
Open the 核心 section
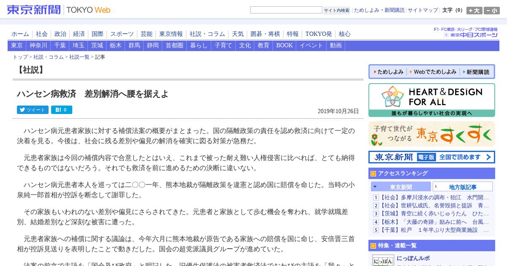345,34
